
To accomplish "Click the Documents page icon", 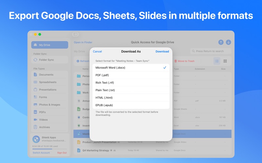I will (35, 75).
